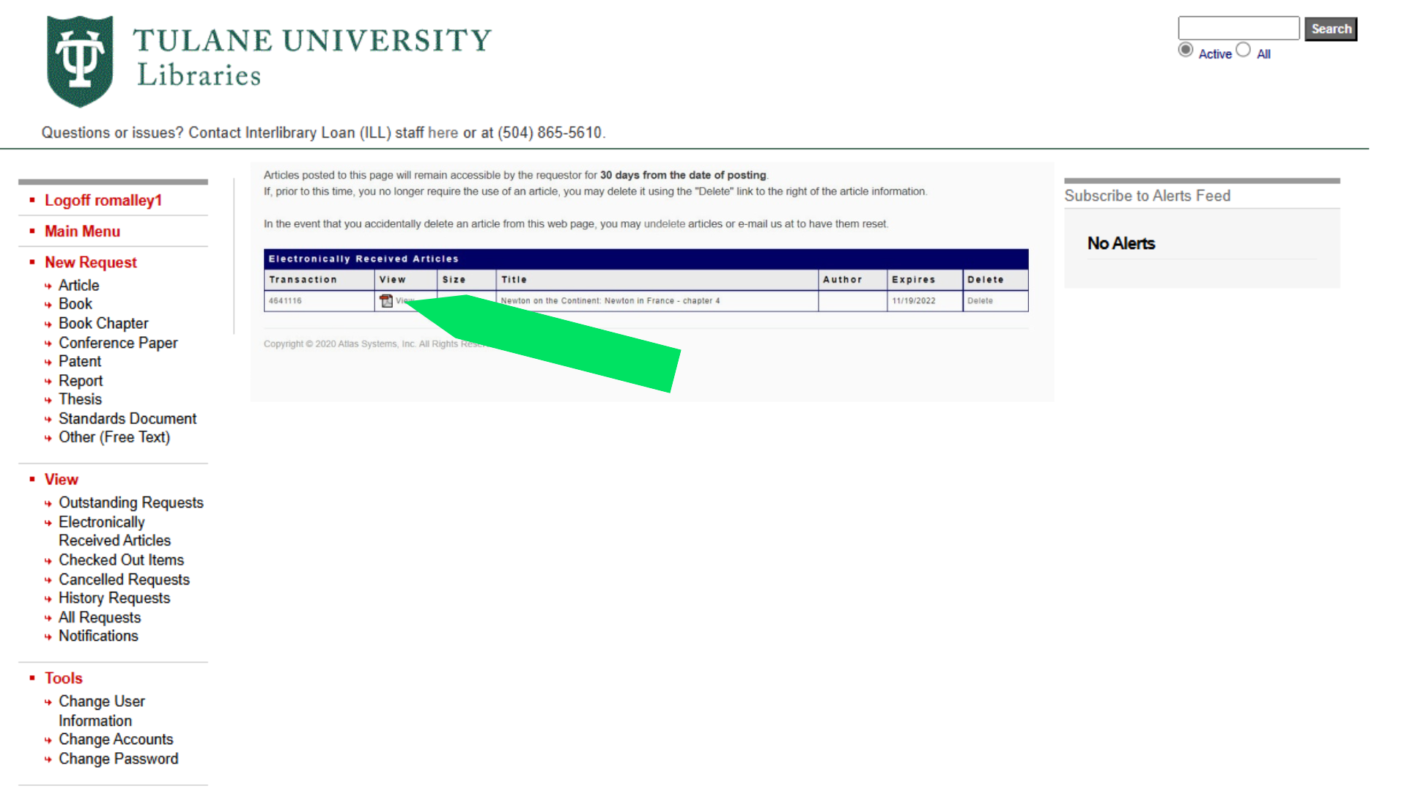Open the Main Menu
1407x791 pixels.
point(83,231)
